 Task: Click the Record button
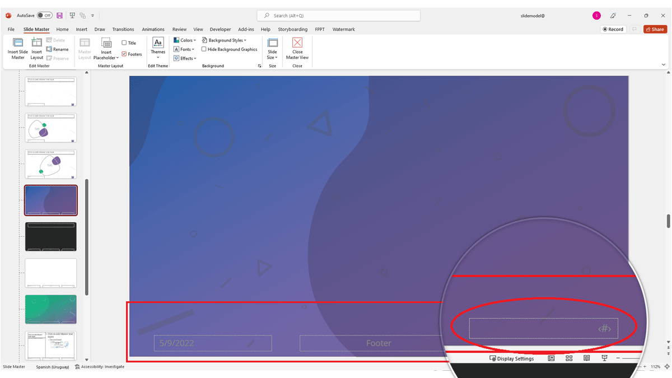pos(613,29)
